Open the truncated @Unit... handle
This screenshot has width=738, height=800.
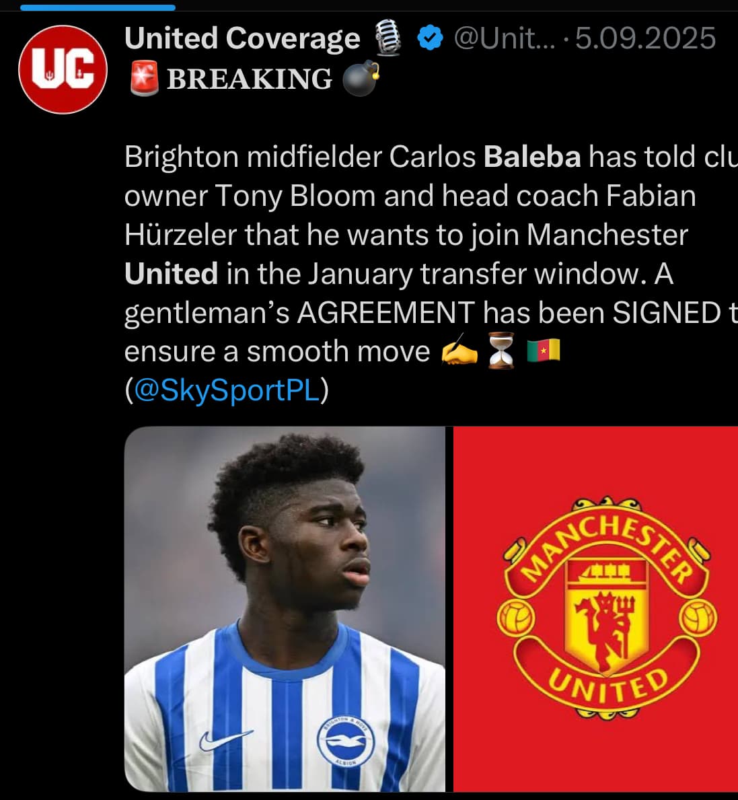coord(505,38)
